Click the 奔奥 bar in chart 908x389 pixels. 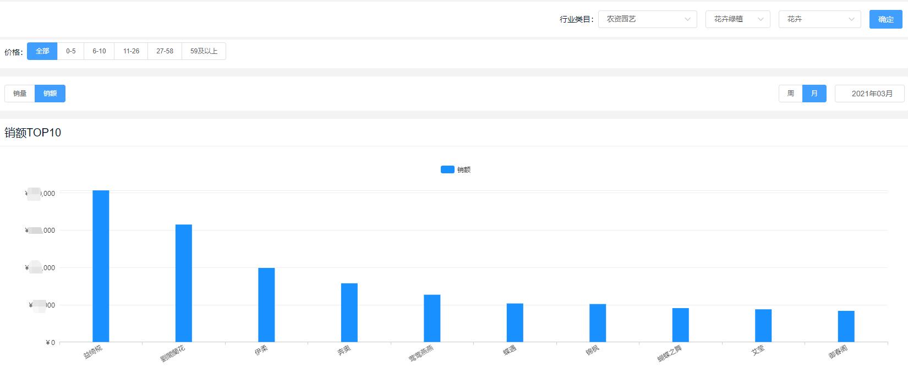(349, 313)
